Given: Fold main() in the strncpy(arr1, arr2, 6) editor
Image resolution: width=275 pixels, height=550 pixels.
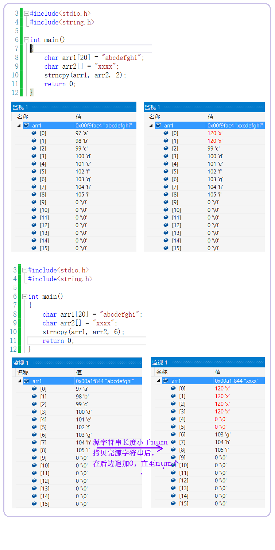Looking at the screenshot, I should [24, 297].
